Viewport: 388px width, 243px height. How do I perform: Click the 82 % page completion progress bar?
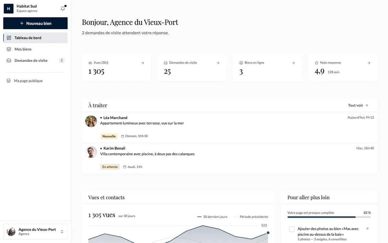[329, 217]
